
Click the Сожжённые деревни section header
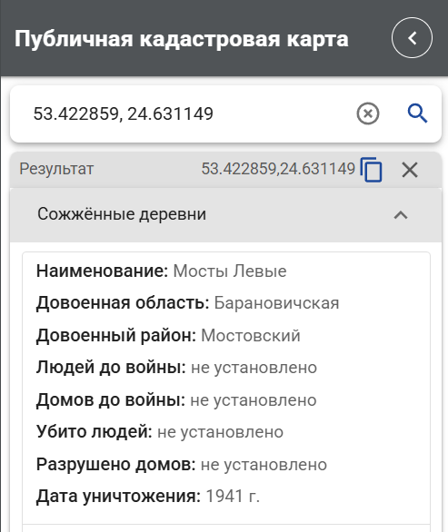click(226, 215)
